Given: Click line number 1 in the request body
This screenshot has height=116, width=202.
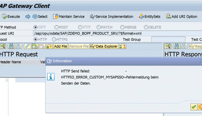Looking at the screenshot, I should pos(7,80).
